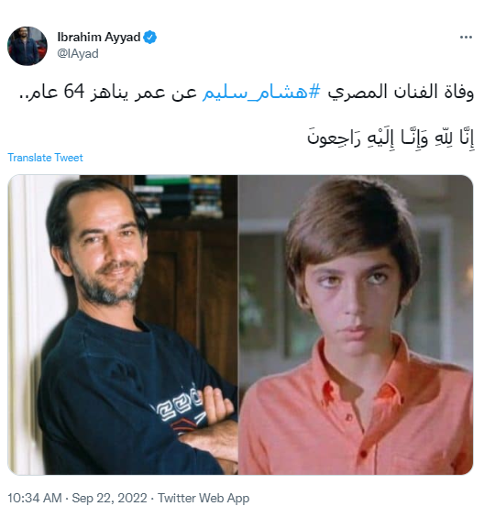Image resolution: width=484 pixels, height=506 pixels.
Task: Click the stacked books on the shelf
Action: tap(179, 195)
